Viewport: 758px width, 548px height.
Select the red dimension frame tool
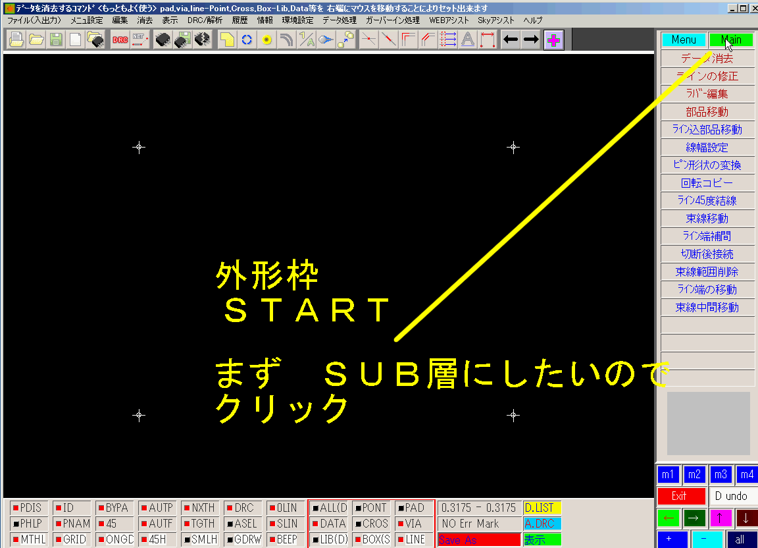488,40
